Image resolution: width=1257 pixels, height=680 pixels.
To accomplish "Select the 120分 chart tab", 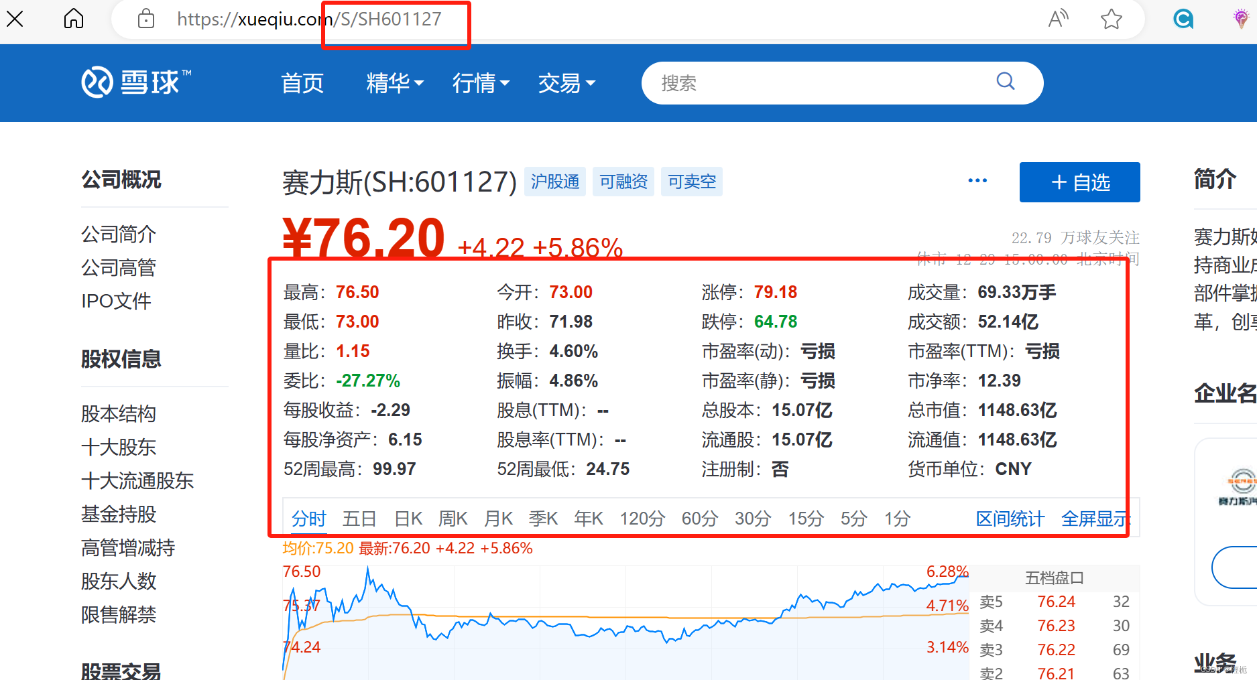I will click(x=642, y=519).
